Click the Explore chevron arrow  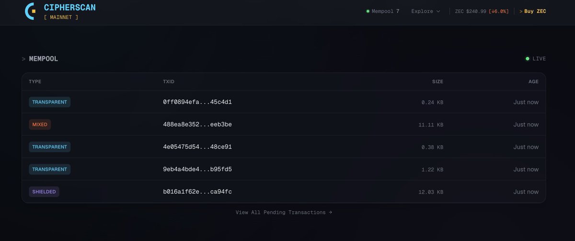438,11
